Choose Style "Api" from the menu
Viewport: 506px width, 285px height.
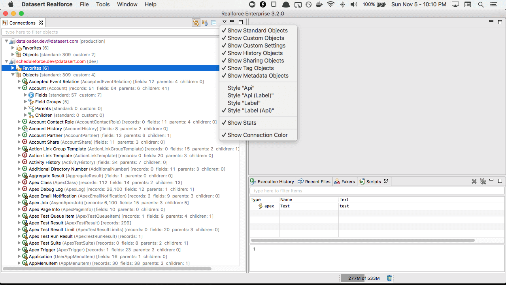point(258,88)
